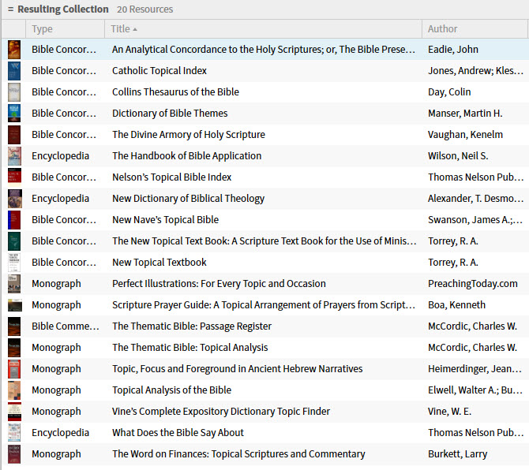Click 'Bible Comme...' type cell
Image resolution: width=529 pixels, height=470 pixels.
pos(66,326)
